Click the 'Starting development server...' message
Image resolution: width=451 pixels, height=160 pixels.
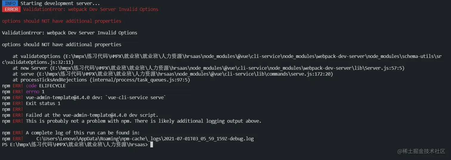point(60,3)
